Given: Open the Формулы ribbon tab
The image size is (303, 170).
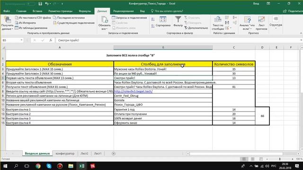Looking at the screenshot, I should coord(85,11).
